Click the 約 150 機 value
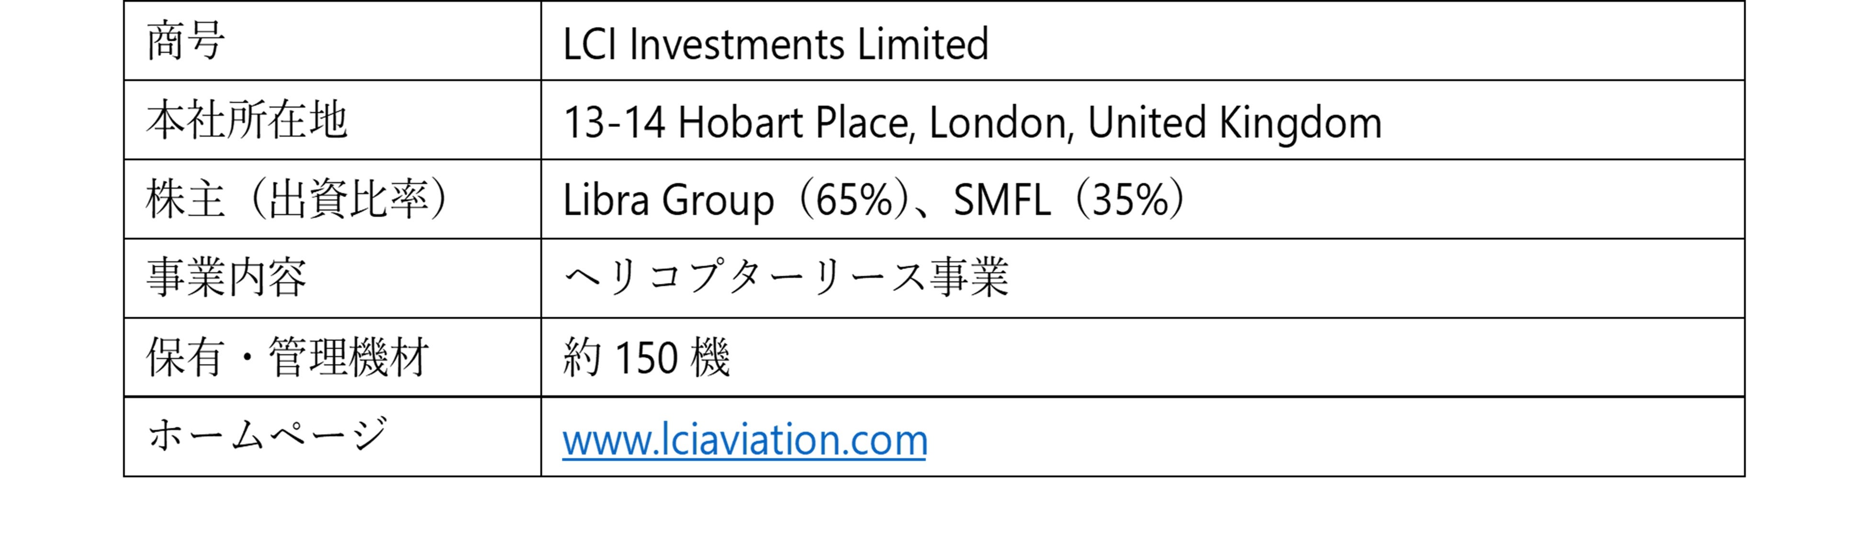Viewport: 1867px width, 555px height. click(x=646, y=357)
